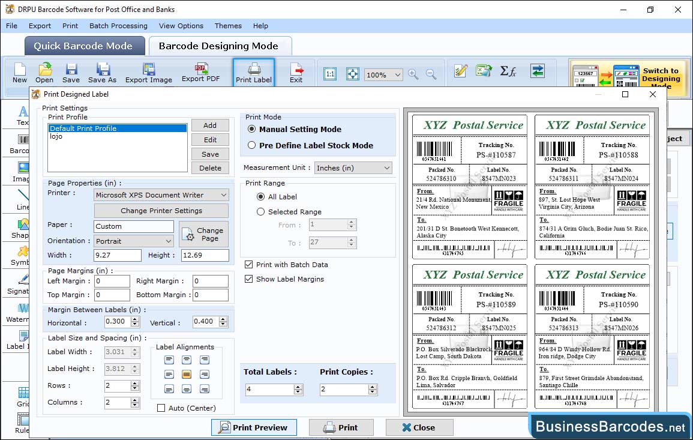Click the Excel import icon

[x=484, y=71]
